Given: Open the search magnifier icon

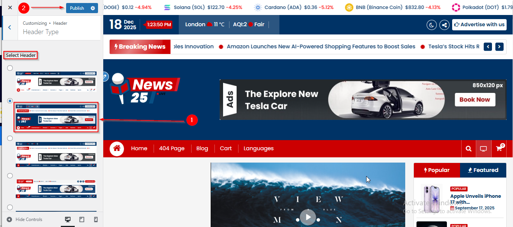Looking at the screenshot, I should point(468,149).
